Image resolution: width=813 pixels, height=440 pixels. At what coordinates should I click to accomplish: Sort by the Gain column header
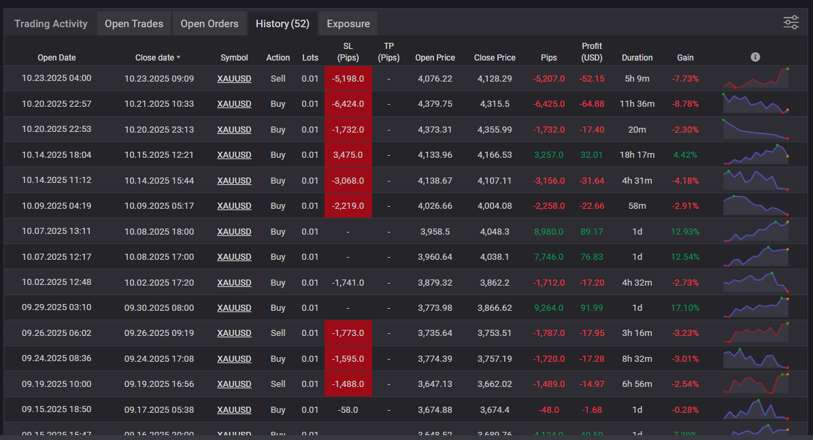tap(684, 57)
